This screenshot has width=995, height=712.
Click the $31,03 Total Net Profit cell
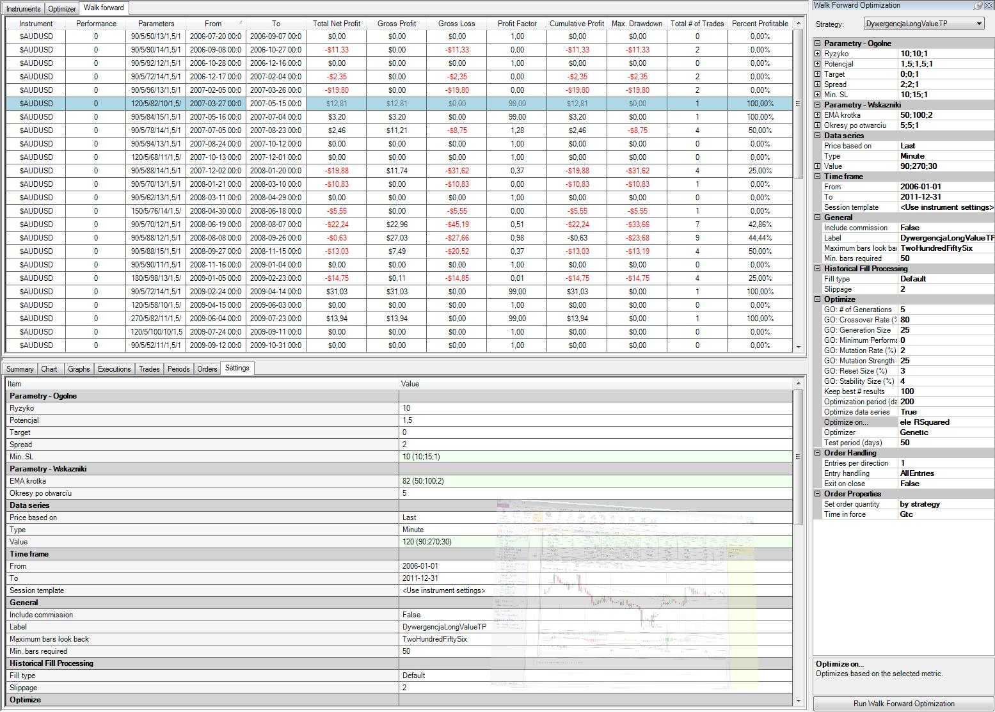click(x=337, y=292)
